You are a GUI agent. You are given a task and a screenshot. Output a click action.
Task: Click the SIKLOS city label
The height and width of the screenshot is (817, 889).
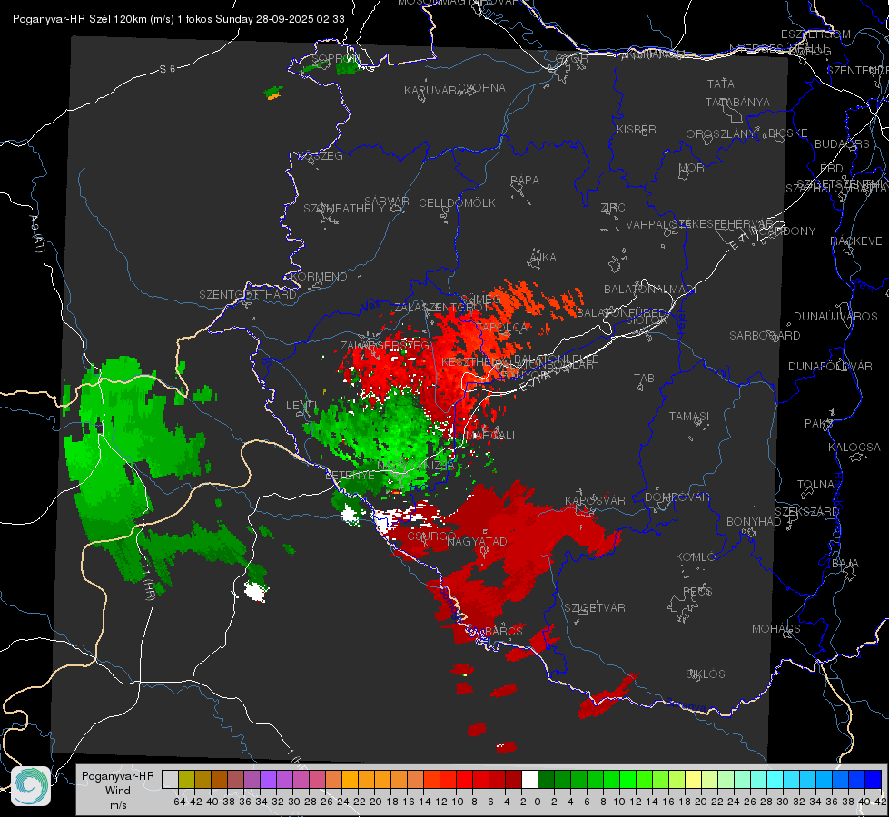pyautogui.click(x=706, y=674)
